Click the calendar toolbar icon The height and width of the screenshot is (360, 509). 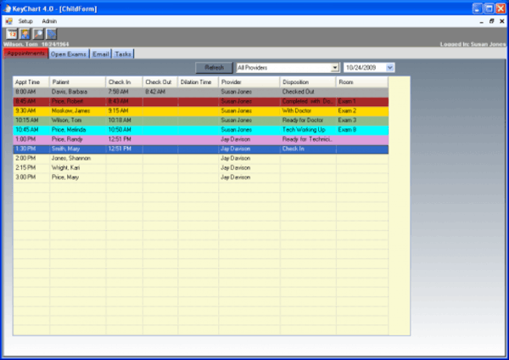point(13,34)
